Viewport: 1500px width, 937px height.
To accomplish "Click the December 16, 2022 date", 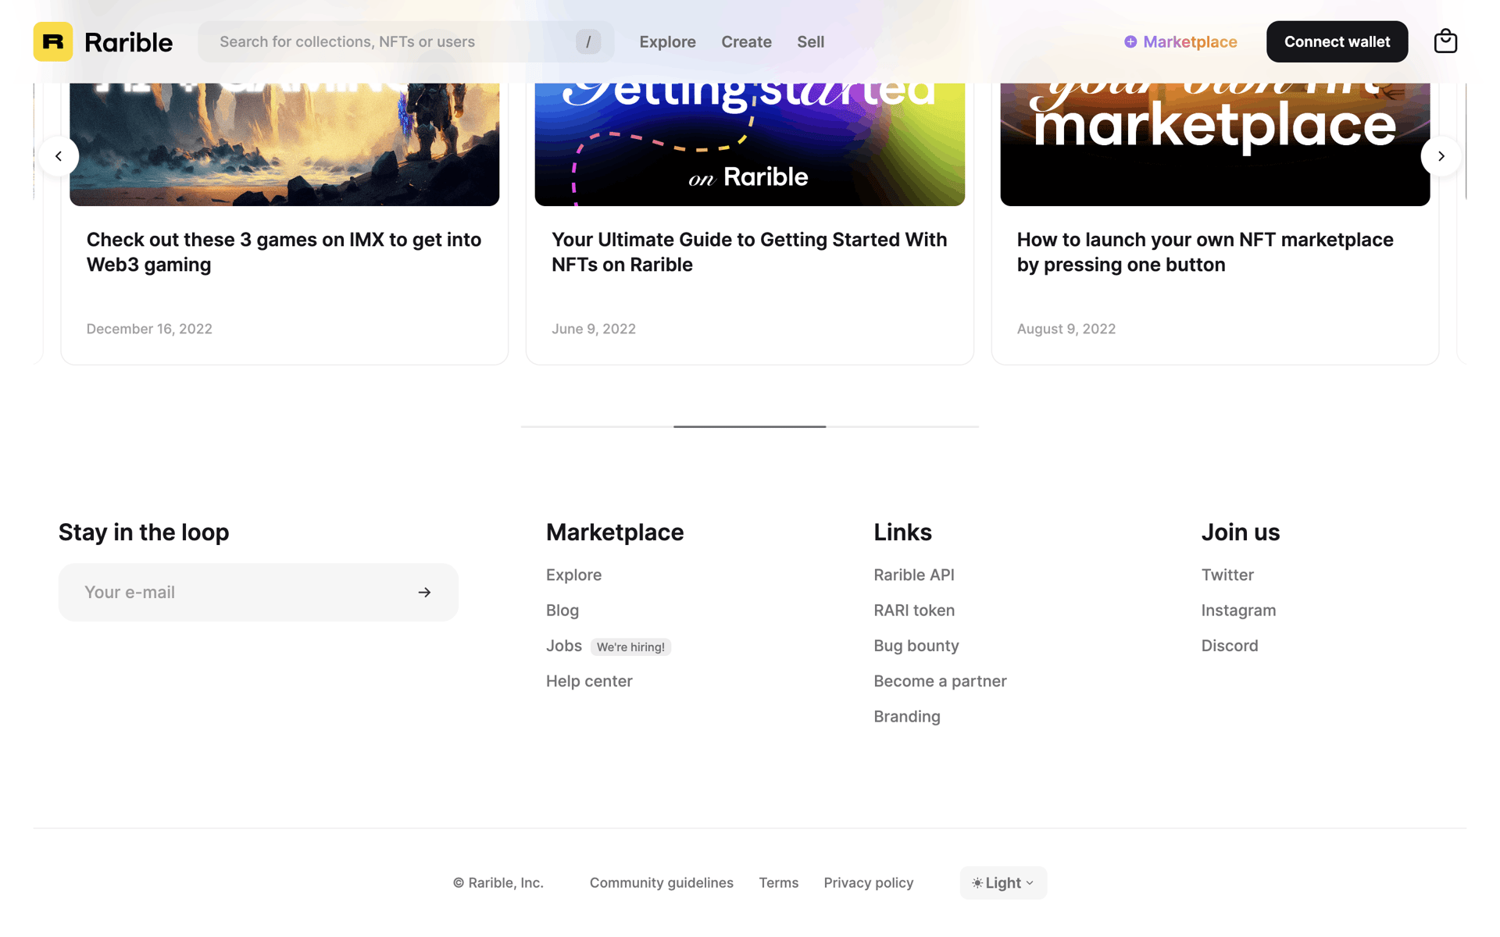I will pyautogui.click(x=149, y=329).
